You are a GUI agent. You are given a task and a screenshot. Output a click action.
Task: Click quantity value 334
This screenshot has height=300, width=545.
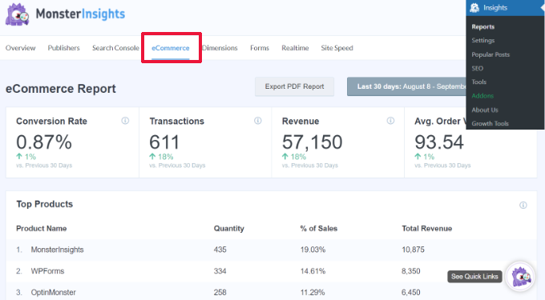pyautogui.click(x=220, y=271)
